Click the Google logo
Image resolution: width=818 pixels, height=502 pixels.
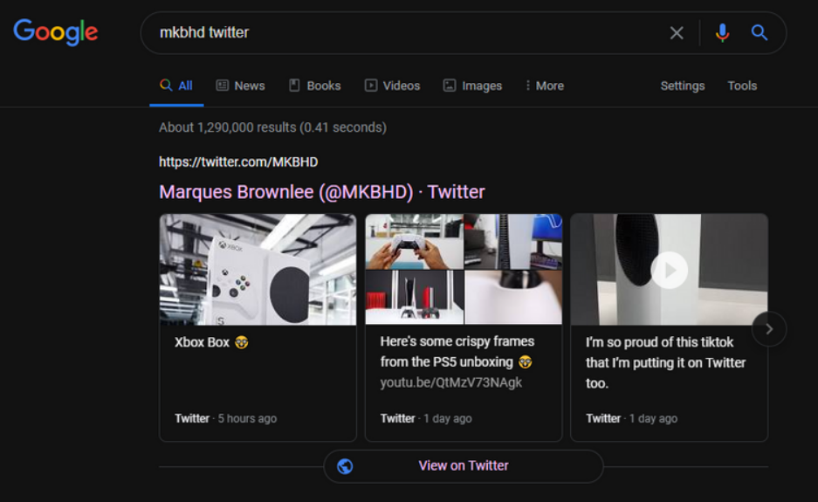pyautogui.click(x=56, y=32)
